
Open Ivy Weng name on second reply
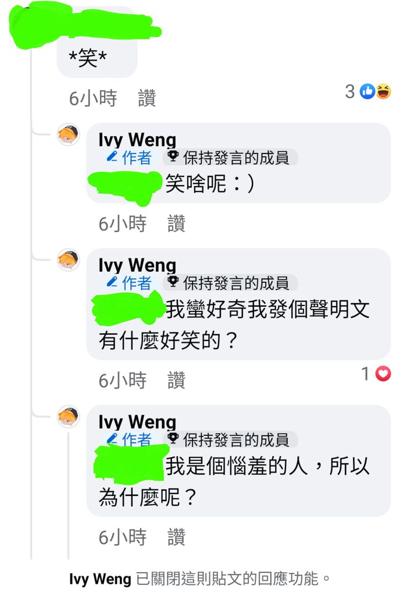click(137, 265)
